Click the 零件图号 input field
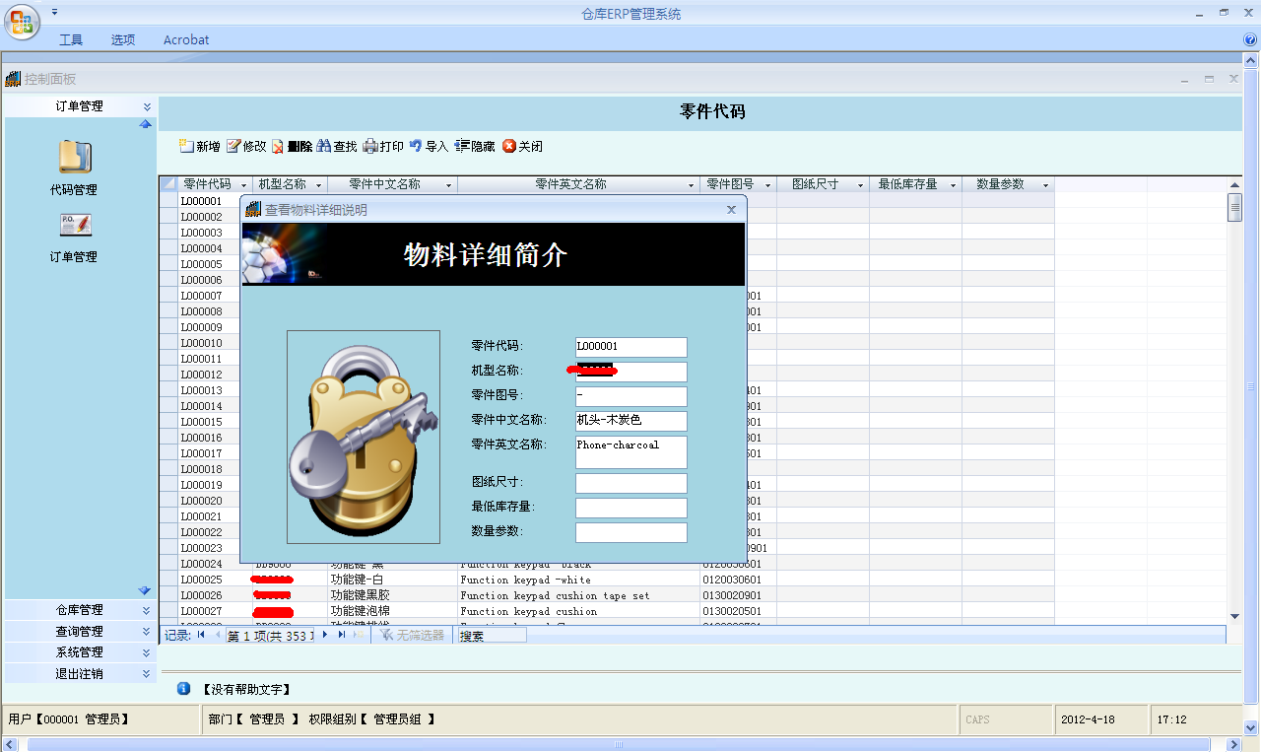This screenshot has height=752, width=1261. pyautogui.click(x=630, y=396)
